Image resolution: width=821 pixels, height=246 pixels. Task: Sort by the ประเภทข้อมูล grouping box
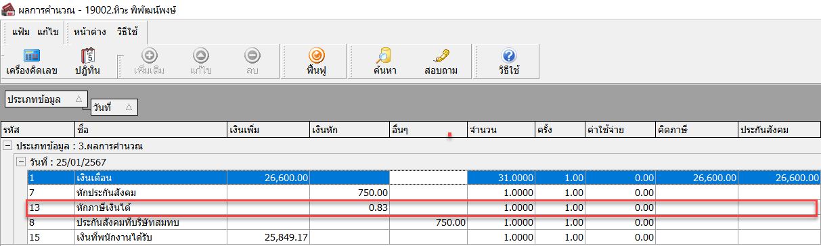45,99
